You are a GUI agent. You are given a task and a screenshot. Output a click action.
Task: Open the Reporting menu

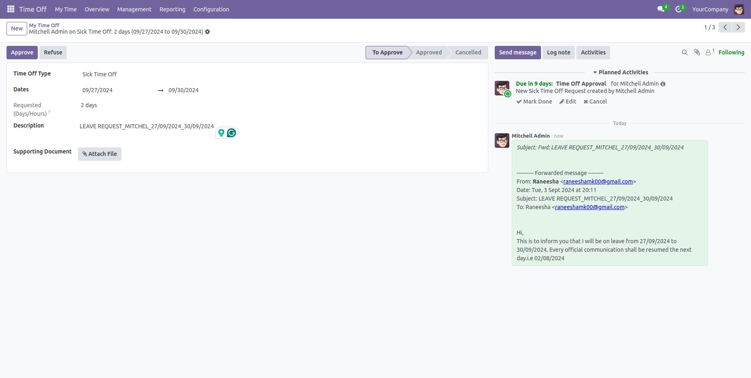point(172,9)
